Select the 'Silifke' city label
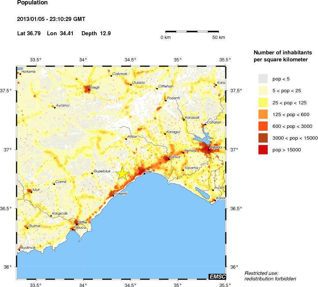This screenshot has width=318, height=287. [82, 222]
